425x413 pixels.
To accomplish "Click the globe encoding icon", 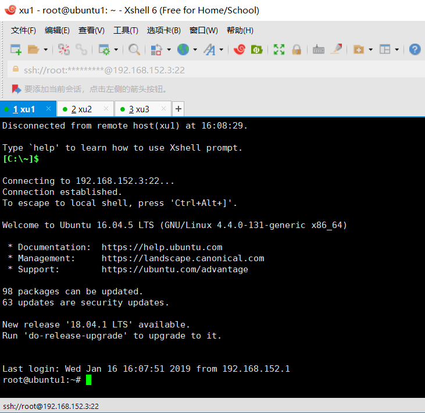I will pos(183,49).
